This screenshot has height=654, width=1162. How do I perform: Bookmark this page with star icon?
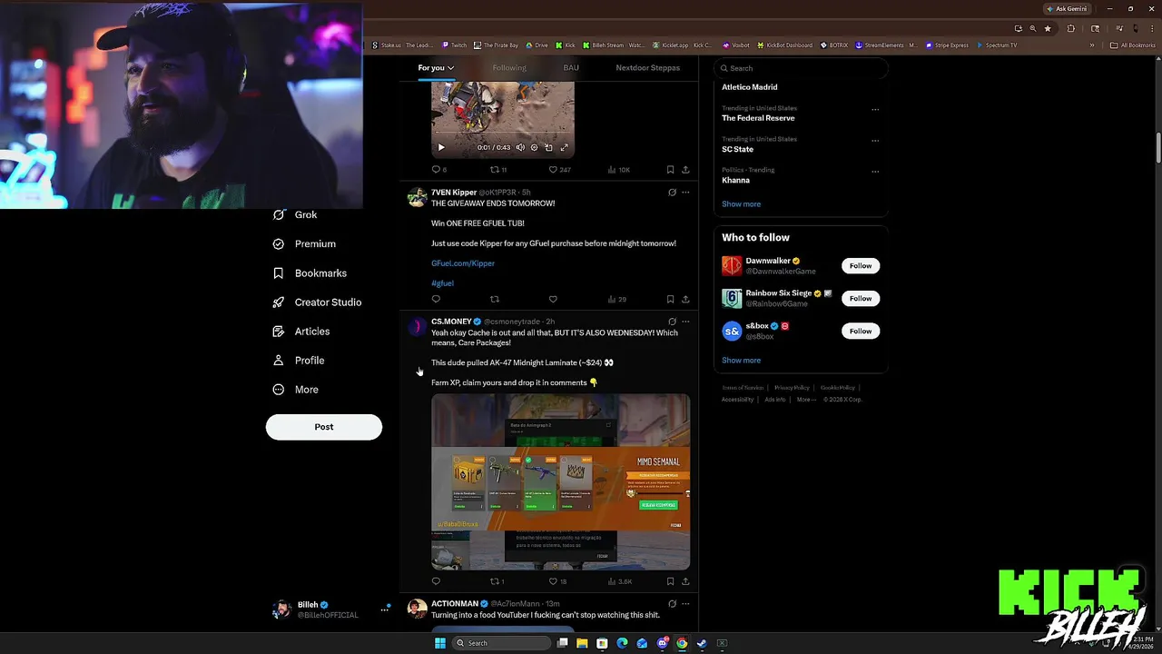[x=1048, y=28]
